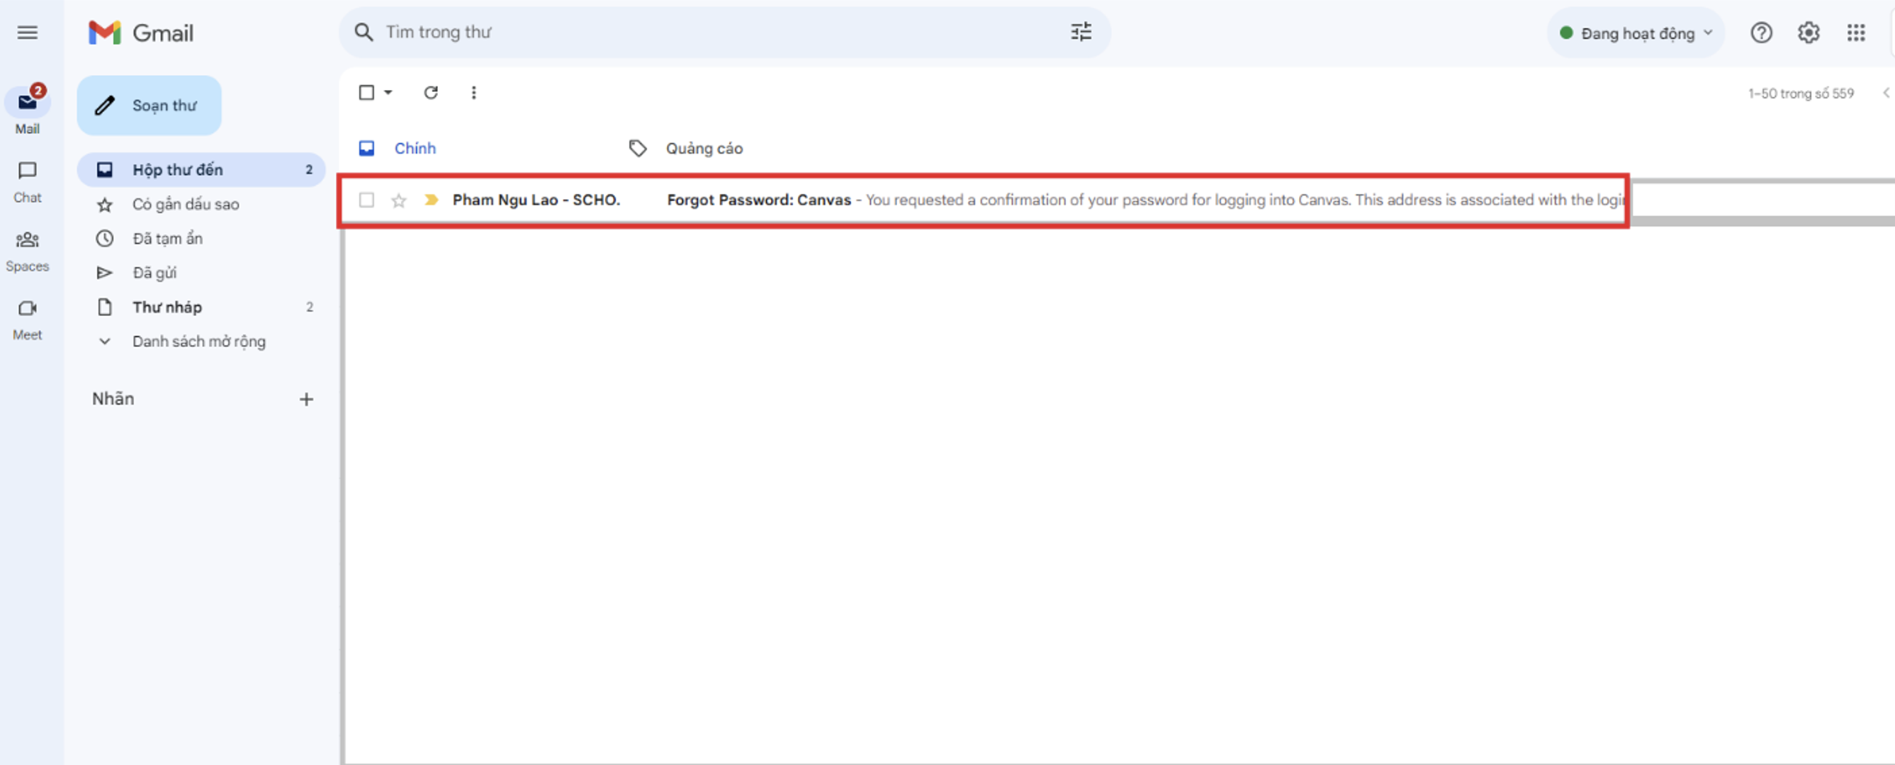Image resolution: width=1895 pixels, height=765 pixels.
Task: Open the Help question mark icon
Action: click(x=1760, y=33)
